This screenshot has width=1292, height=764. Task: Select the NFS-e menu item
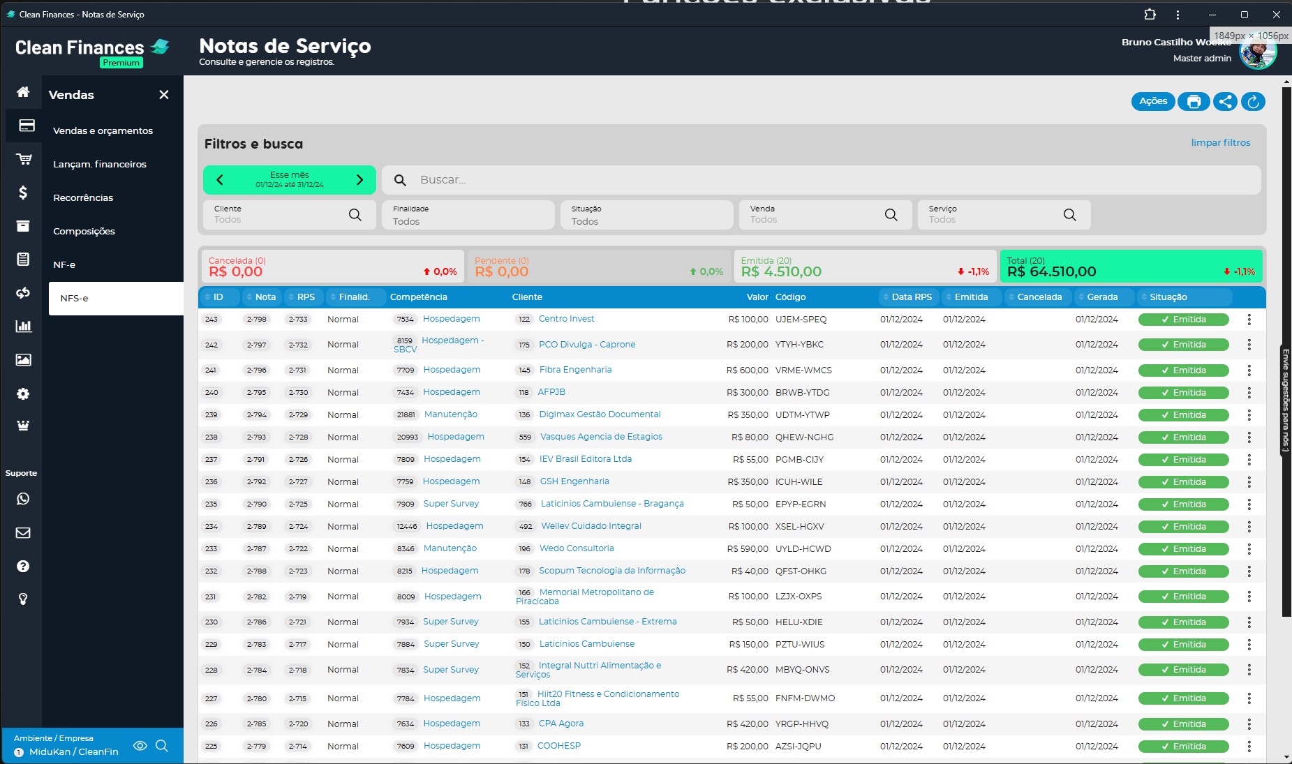pos(116,299)
